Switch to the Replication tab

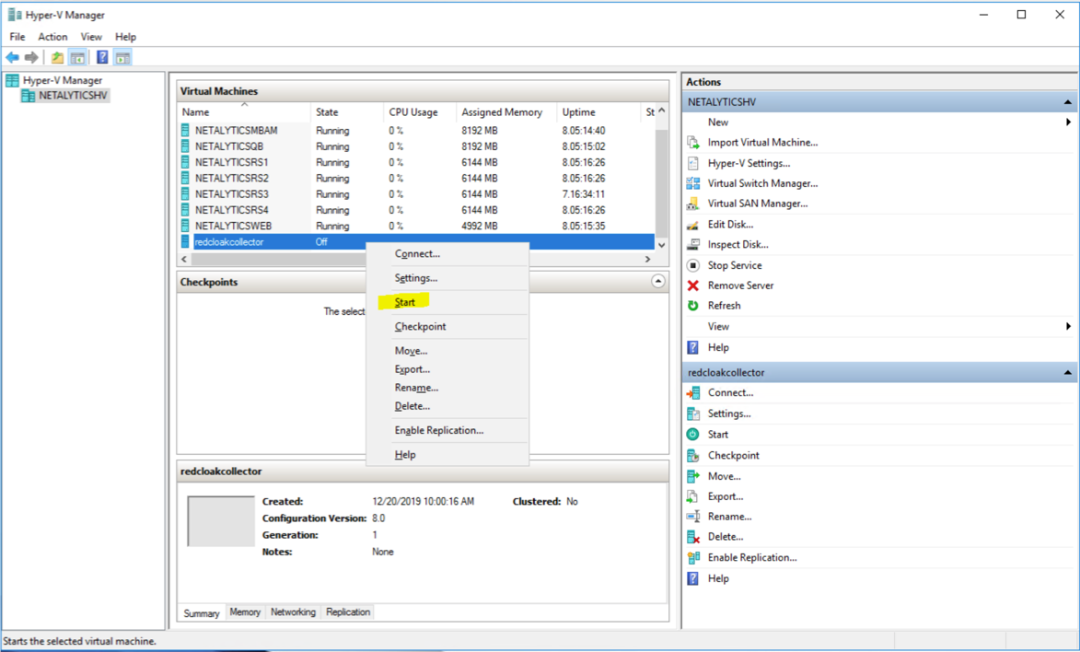[x=348, y=612]
